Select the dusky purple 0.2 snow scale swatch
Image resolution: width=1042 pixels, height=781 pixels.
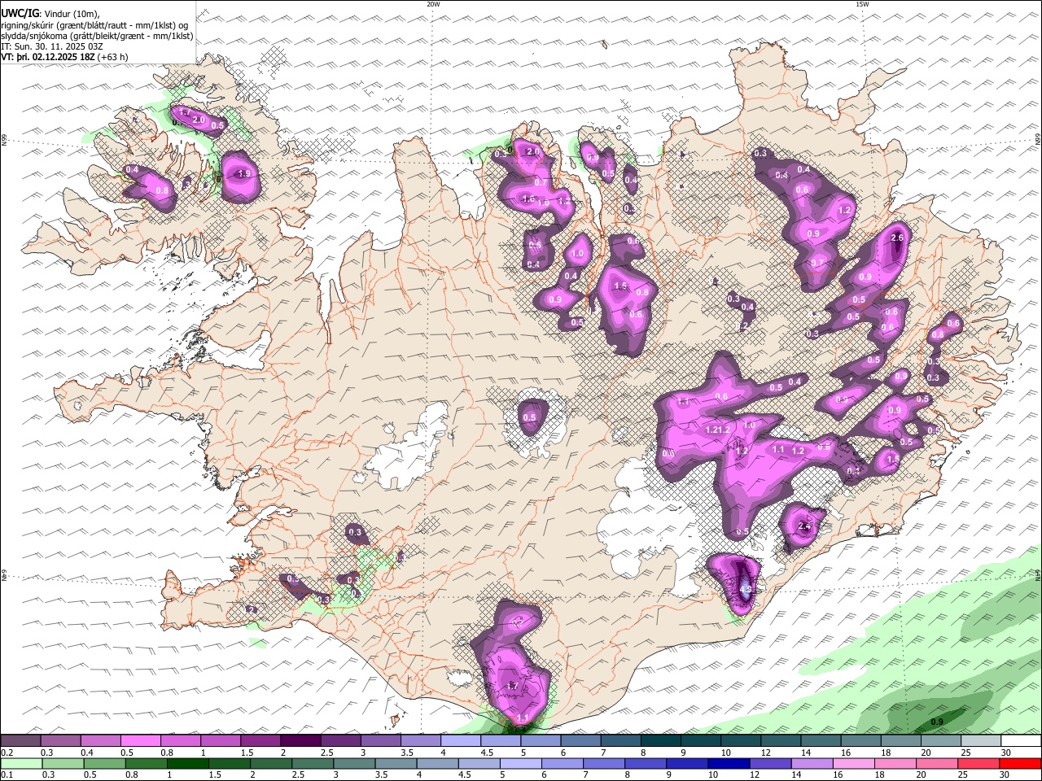click(x=20, y=740)
